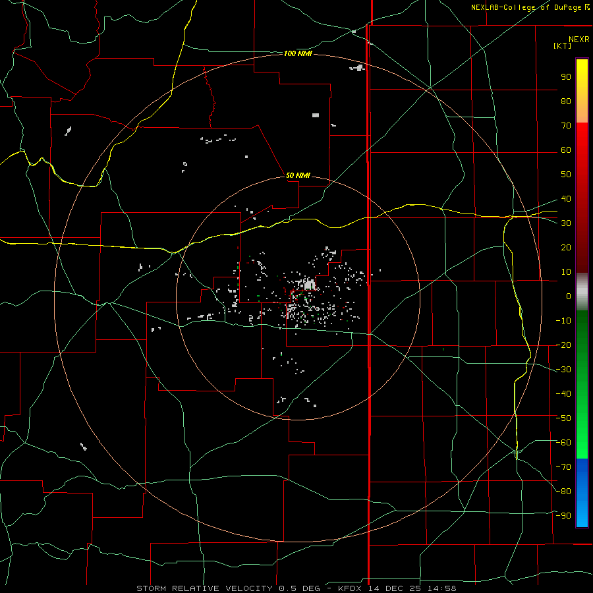
Task: Click the positive 10 knot scale label
Action: pos(566,272)
